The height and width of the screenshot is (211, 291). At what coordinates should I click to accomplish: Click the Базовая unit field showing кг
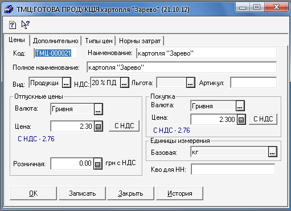(229, 152)
